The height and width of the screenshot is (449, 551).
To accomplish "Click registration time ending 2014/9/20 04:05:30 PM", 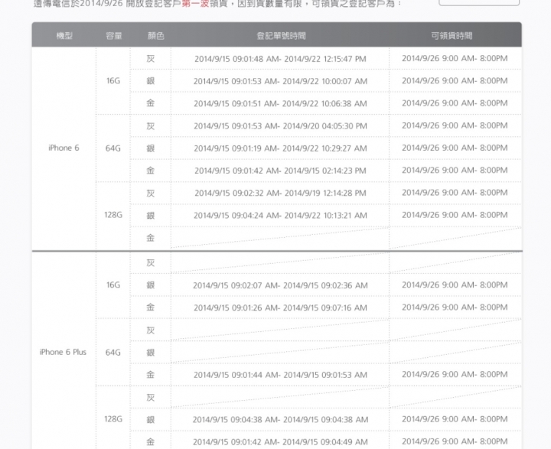I will point(280,125).
